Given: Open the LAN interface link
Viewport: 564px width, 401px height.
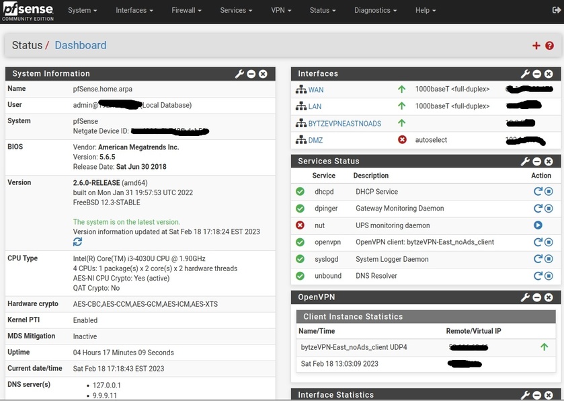Looking at the screenshot, I should coord(315,106).
